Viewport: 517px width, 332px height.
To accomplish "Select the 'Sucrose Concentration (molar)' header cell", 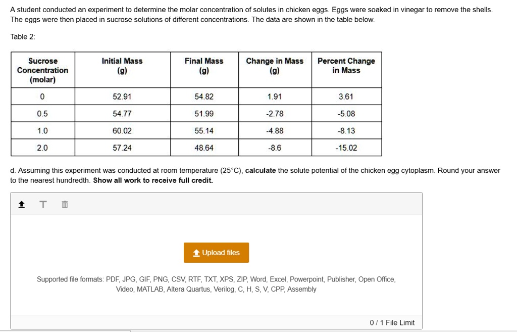I will 42,70.
